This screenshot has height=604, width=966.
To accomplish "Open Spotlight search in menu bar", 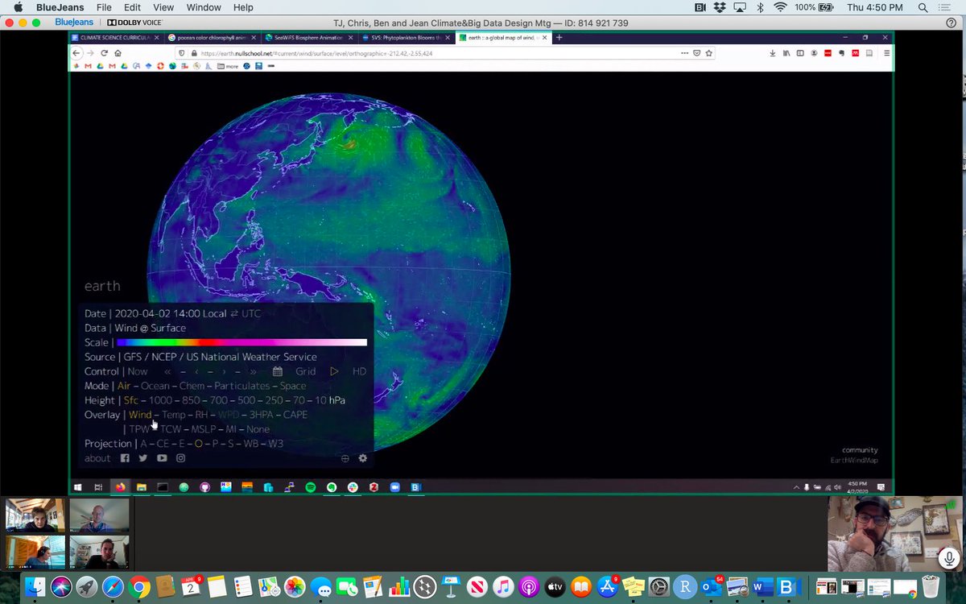I will tap(922, 7).
